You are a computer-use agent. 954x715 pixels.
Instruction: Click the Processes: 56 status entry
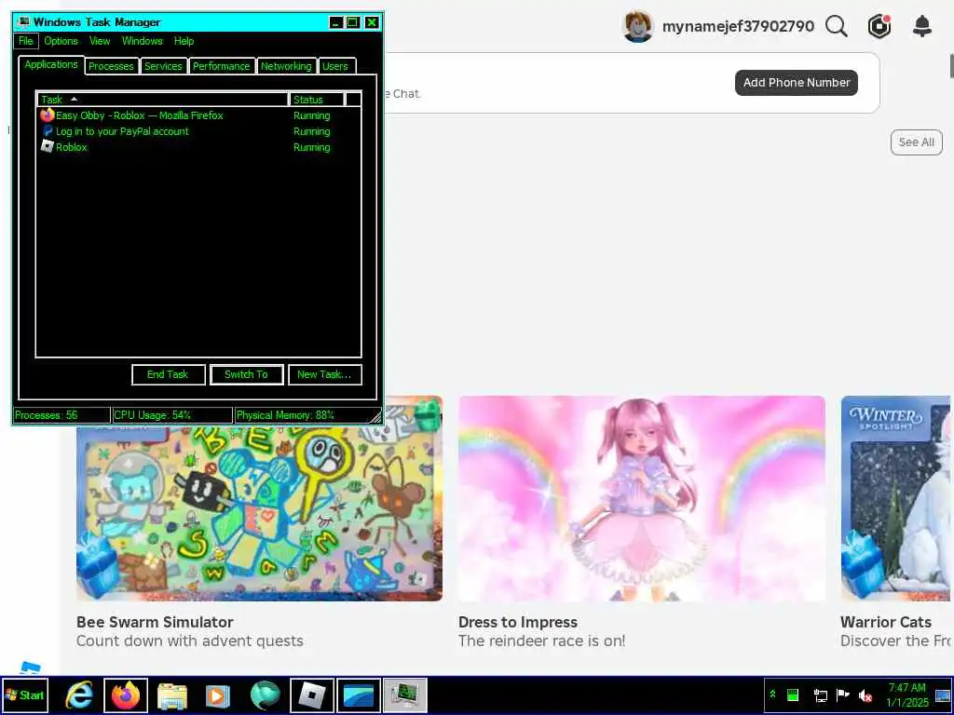[x=61, y=415]
